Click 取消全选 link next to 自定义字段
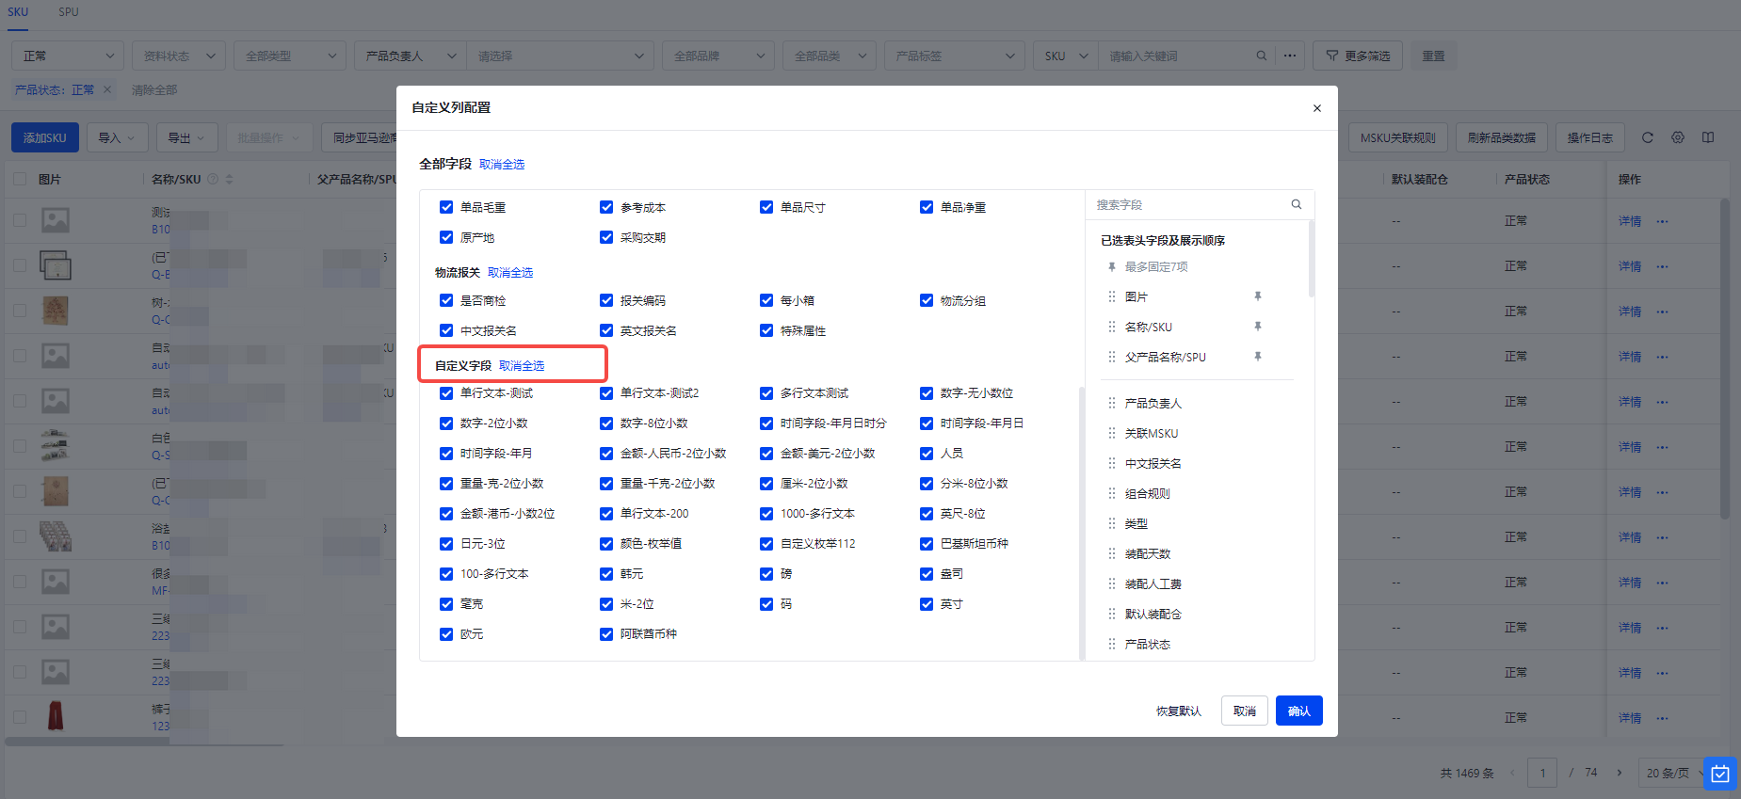 pyautogui.click(x=522, y=366)
